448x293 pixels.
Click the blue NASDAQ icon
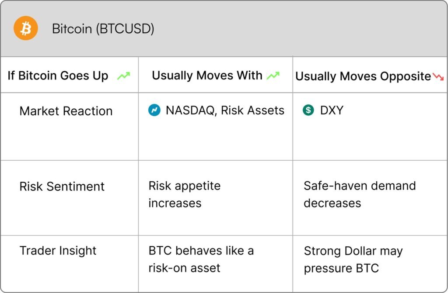coord(154,110)
